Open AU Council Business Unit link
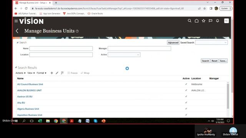Image resolution: width=246 pixels, height=138 pixels. [30, 84]
